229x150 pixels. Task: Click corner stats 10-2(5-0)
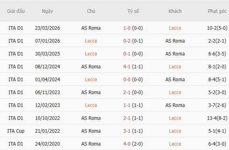pos(217,28)
